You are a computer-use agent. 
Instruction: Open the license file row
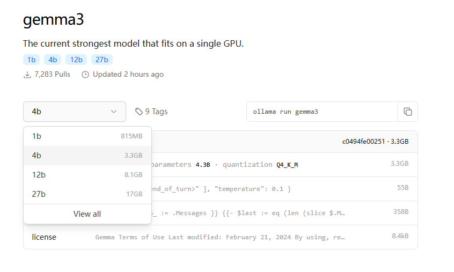click(221, 237)
